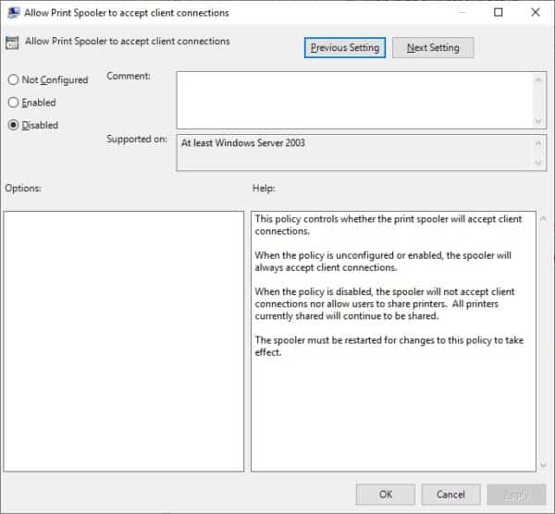Image resolution: width=555 pixels, height=514 pixels.
Task: Click the policy heading text below title bar
Action: coord(127,41)
